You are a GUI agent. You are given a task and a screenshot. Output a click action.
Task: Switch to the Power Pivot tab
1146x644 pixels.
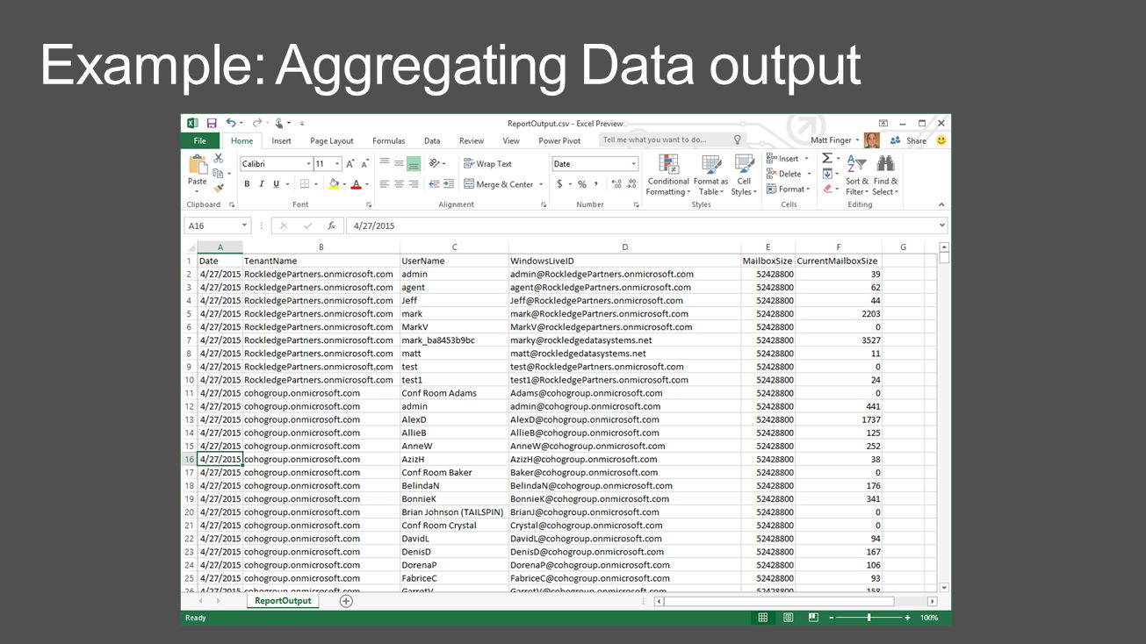pyautogui.click(x=559, y=140)
